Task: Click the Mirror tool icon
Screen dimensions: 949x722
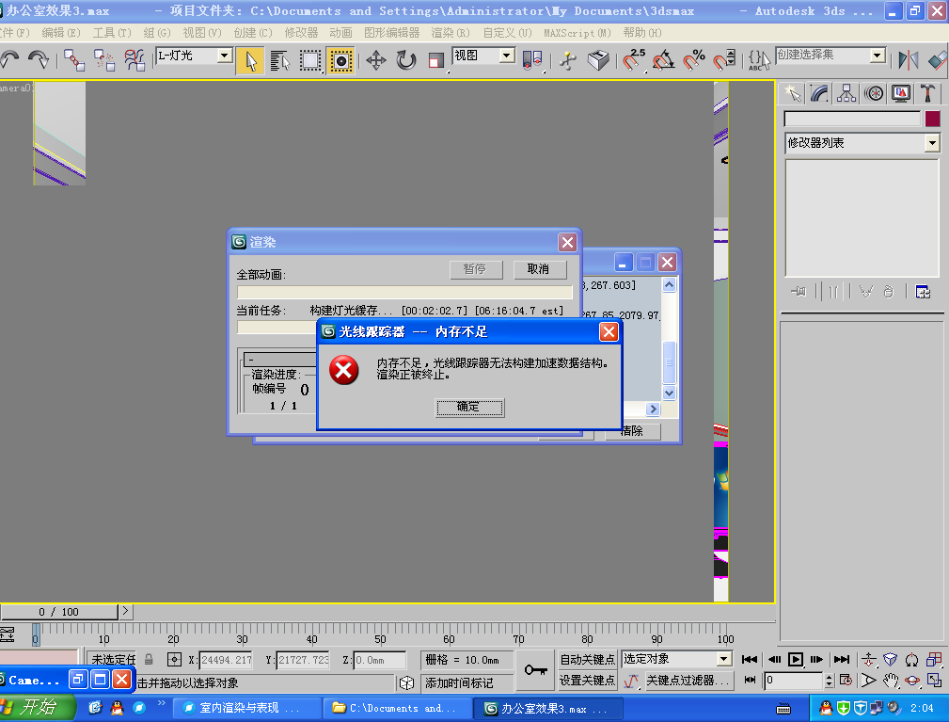Action: point(908,60)
